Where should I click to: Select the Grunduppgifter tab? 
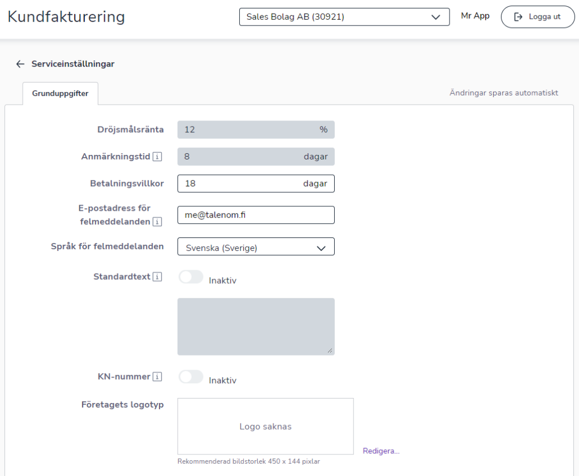click(60, 93)
